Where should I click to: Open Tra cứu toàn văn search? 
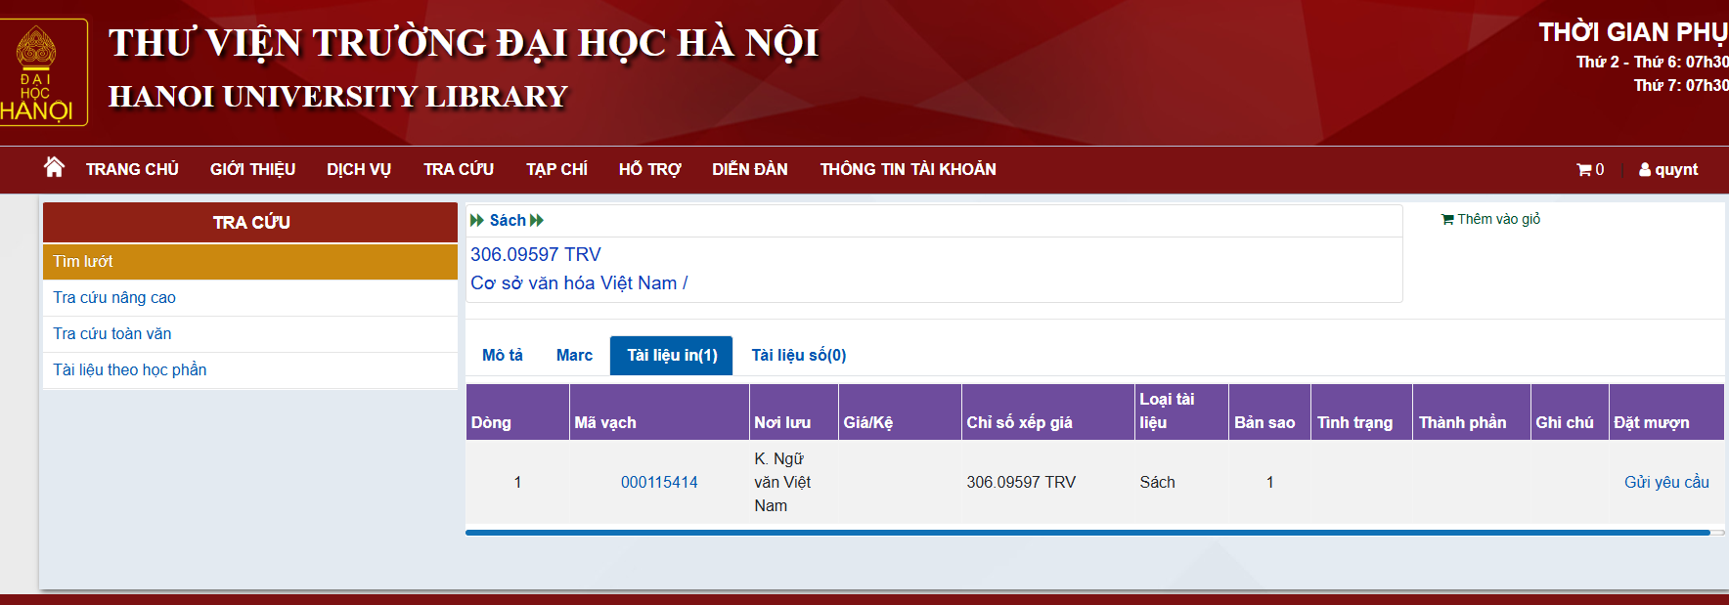click(112, 334)
